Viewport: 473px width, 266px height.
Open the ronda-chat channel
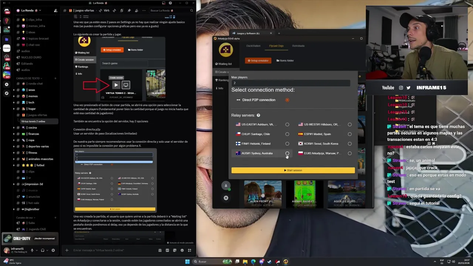(x=35, y=83)
